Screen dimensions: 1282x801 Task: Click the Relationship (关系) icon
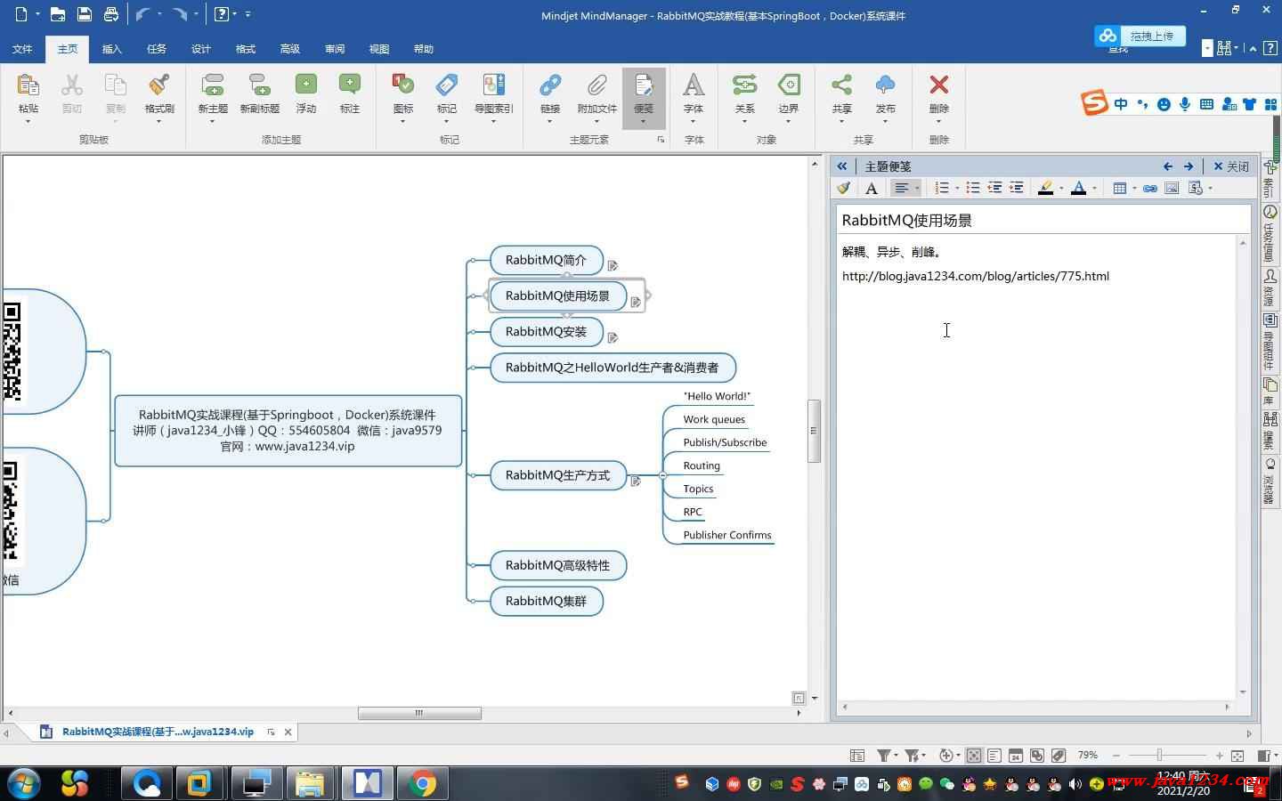point(744,85)
